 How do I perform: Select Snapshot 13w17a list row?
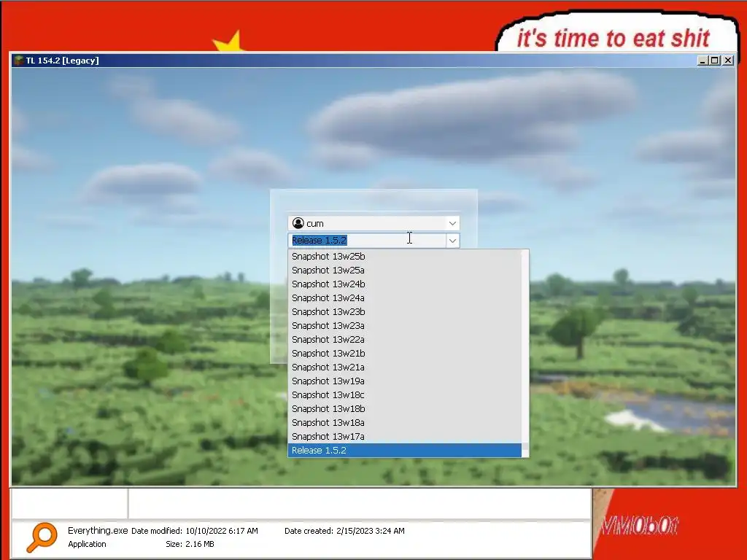click(404, 436)
